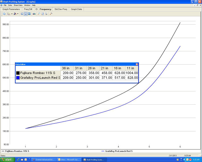Select the 628.00 cell

coord(119,73)
